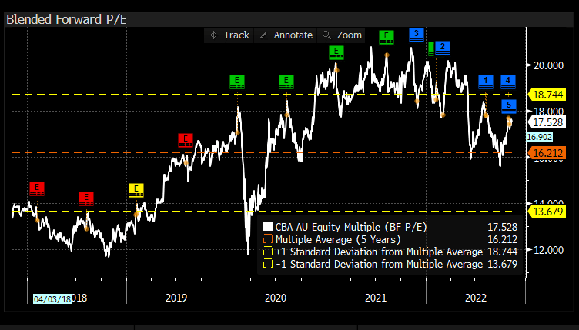Image resolution: width=579 pixels, height=330 pixels.
Task: Click blue event marker number 4
Action: [509, 81]
